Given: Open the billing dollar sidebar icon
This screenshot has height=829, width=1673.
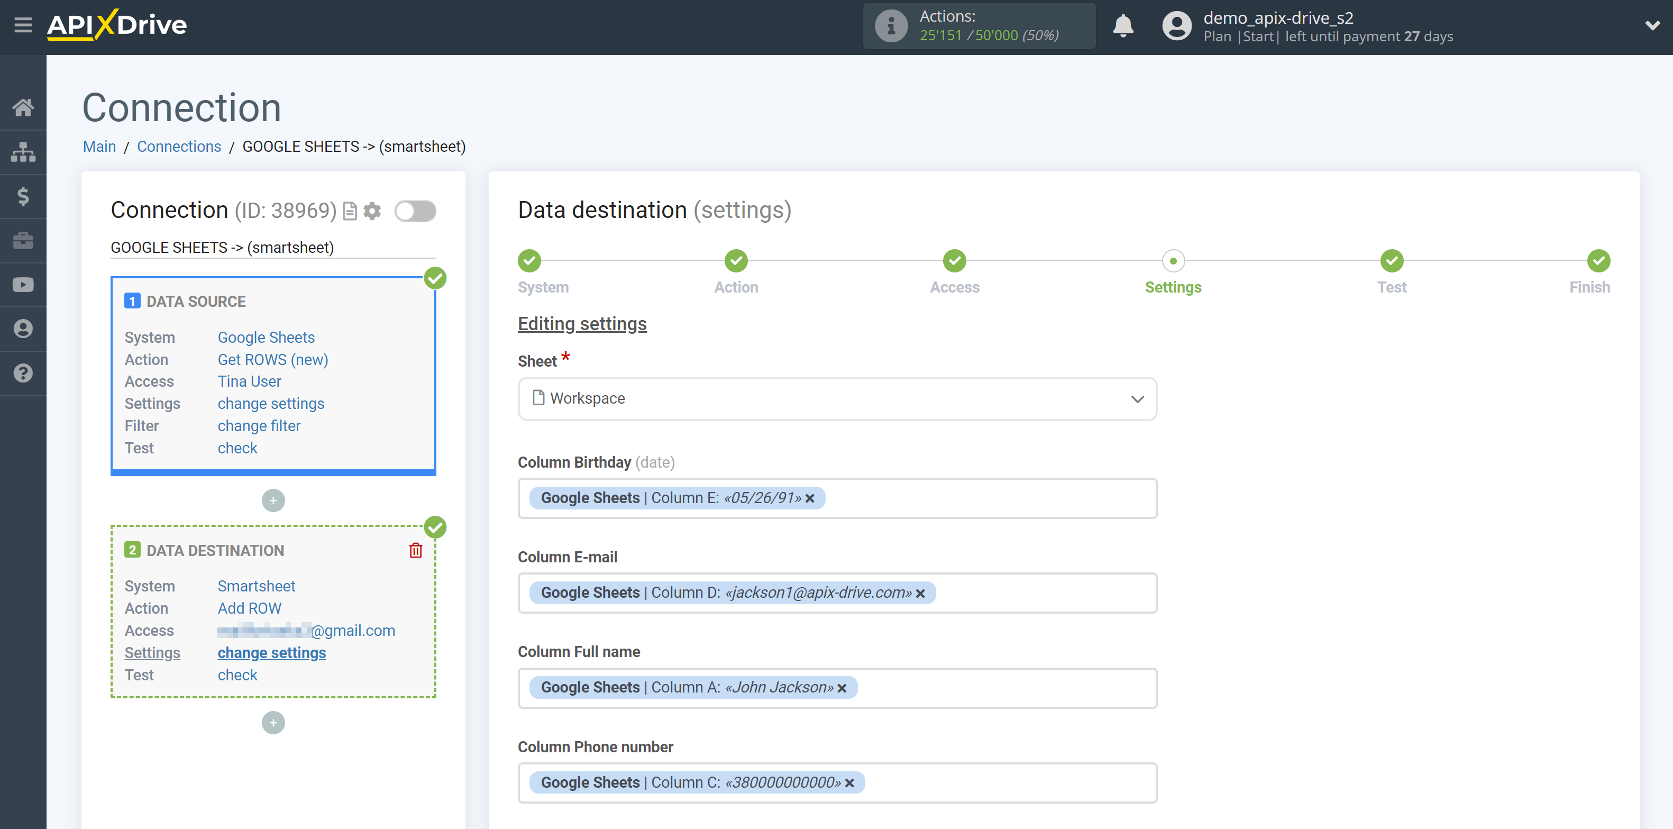Looking at the screenshot, I should coord(23,196).
